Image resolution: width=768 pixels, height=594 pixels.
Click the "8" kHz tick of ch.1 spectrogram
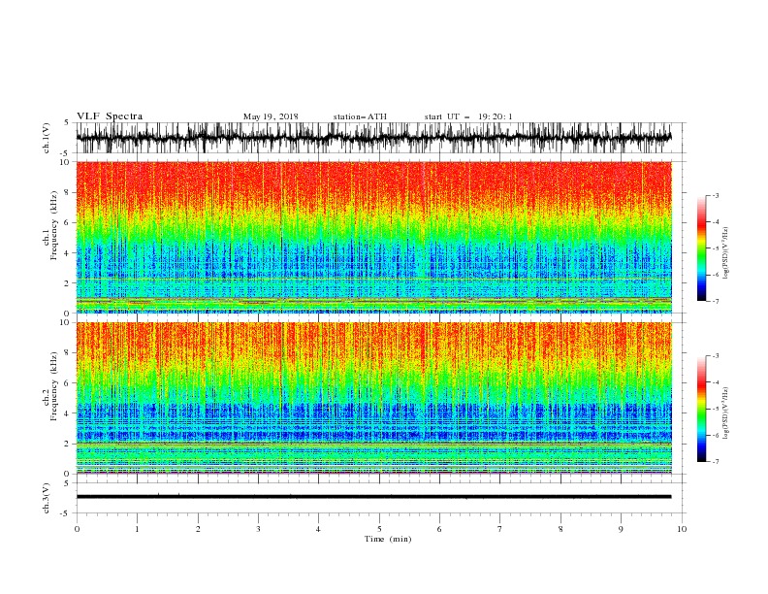tap(68, 192)
